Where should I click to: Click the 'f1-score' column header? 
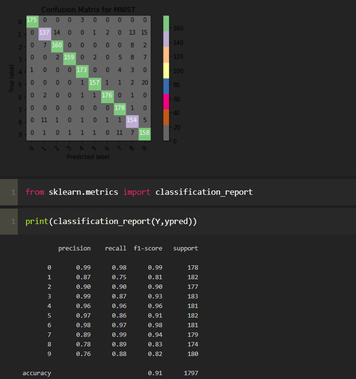[x=148, y=249]
